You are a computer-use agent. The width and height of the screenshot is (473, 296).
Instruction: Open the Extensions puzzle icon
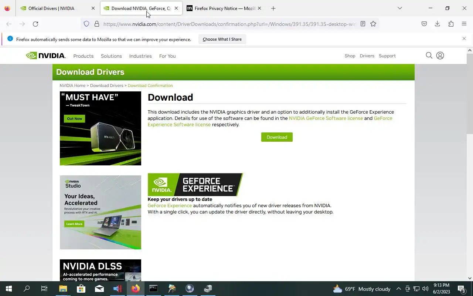(451, 24)
